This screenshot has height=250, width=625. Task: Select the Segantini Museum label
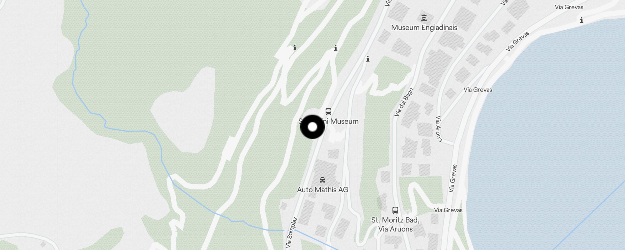pos(328,121)
